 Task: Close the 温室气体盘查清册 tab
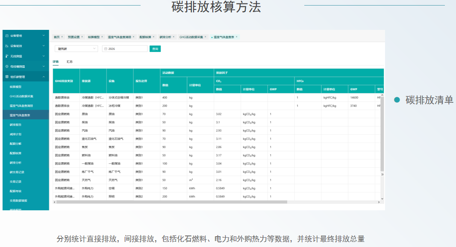tap(133, 37)
